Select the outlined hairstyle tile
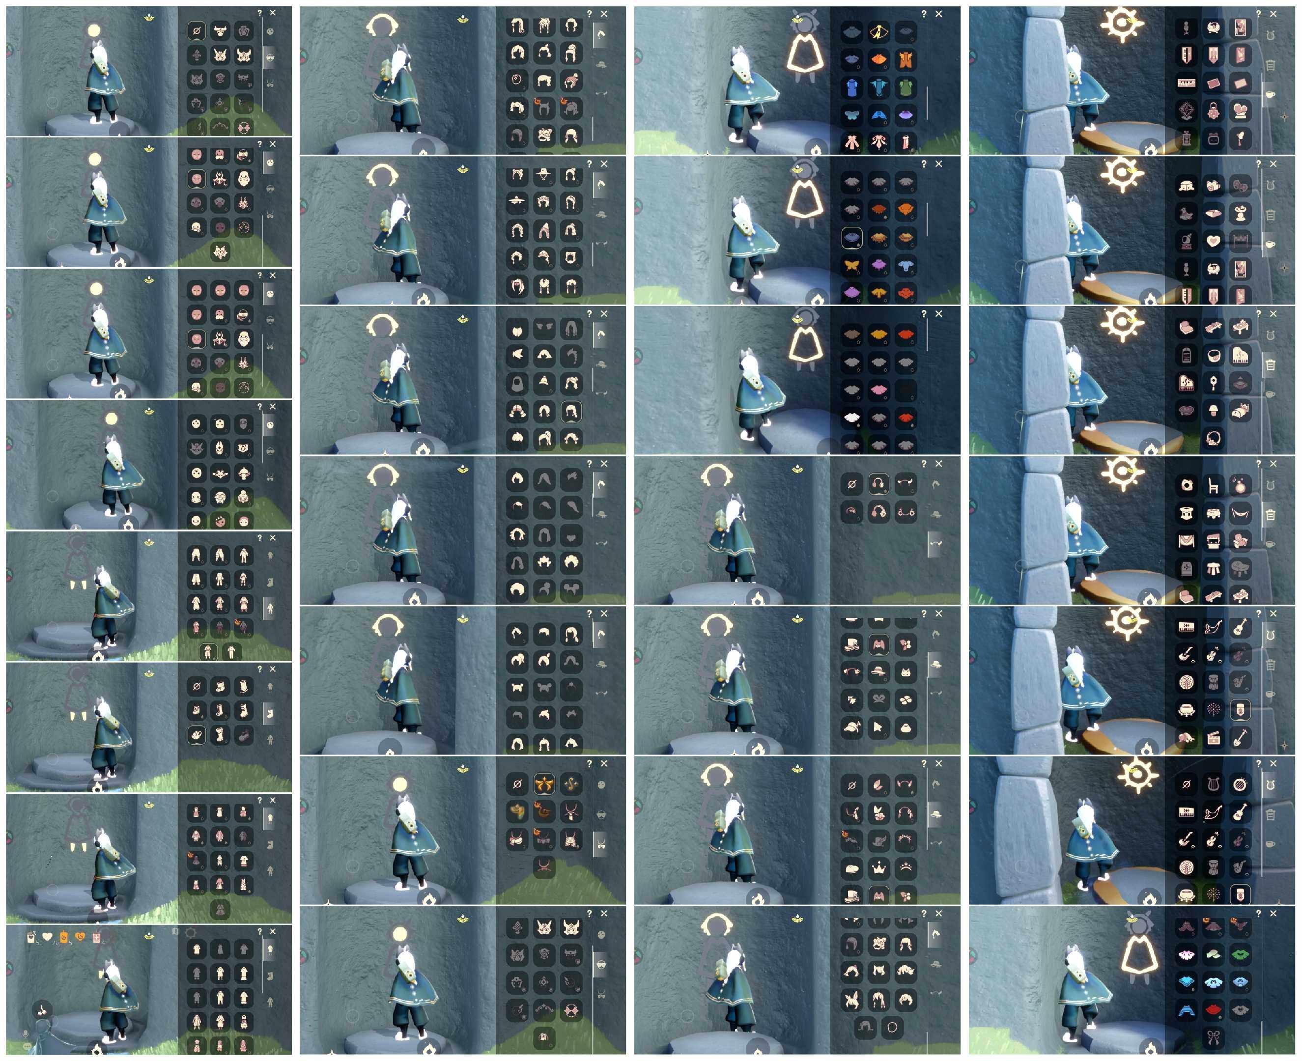 571,411
